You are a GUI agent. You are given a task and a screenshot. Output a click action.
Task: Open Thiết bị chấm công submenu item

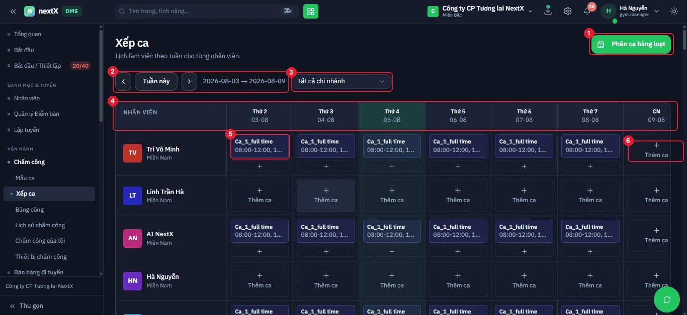pyautogui.click(x=41, y=257)
